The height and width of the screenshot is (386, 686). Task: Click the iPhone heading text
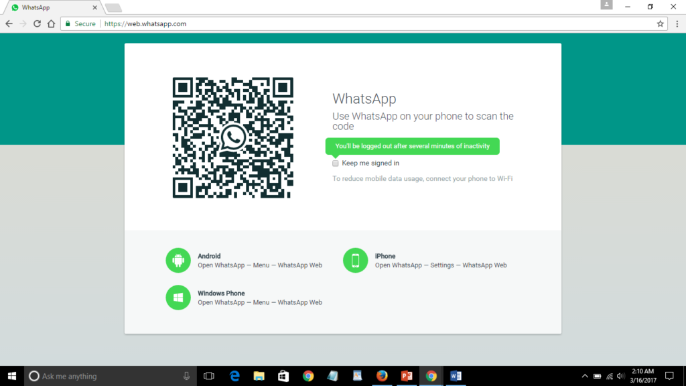pos(385,256)
